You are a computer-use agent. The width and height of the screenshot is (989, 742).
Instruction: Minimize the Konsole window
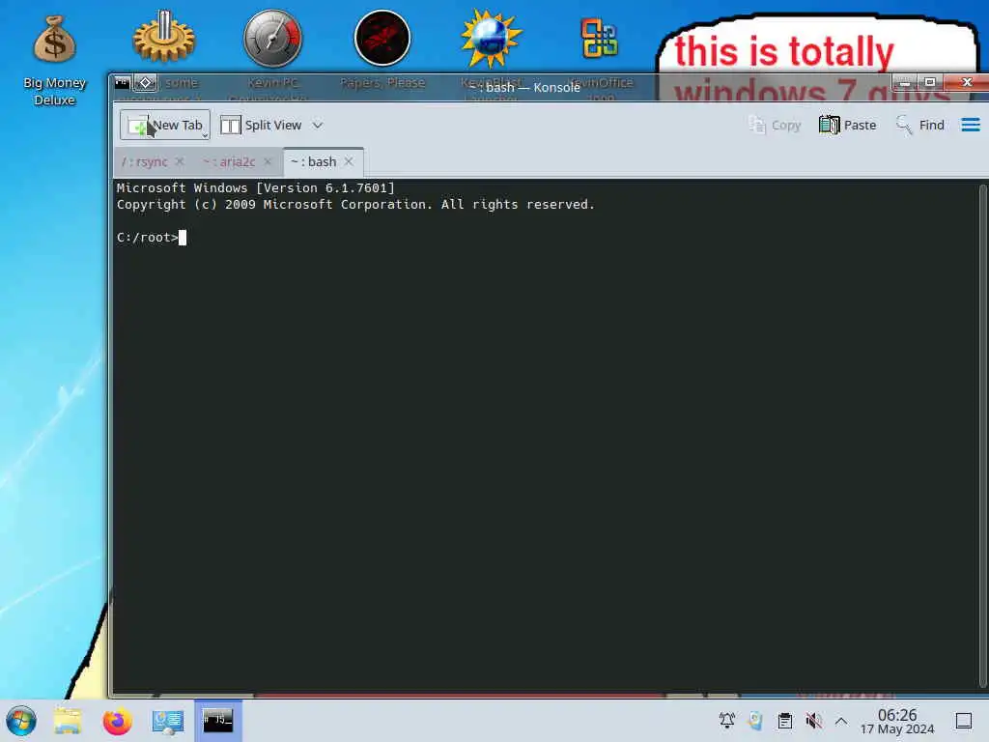pos(904,83)
